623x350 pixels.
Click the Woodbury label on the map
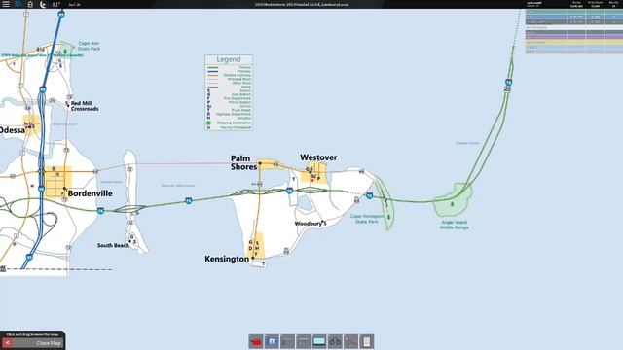[x=308, y=224]
